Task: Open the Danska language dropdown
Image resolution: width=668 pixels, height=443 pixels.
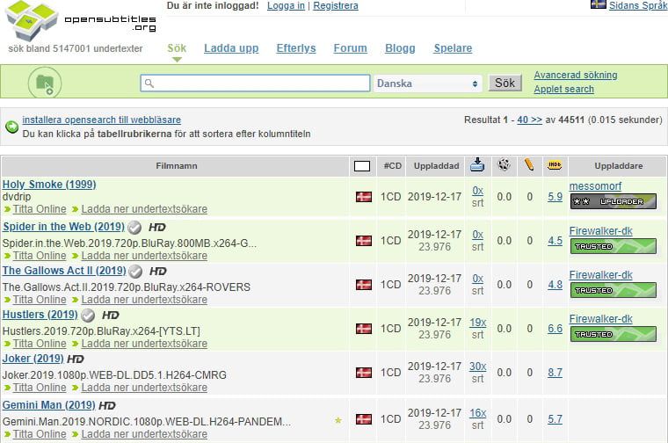Action: tap(428, 84)
